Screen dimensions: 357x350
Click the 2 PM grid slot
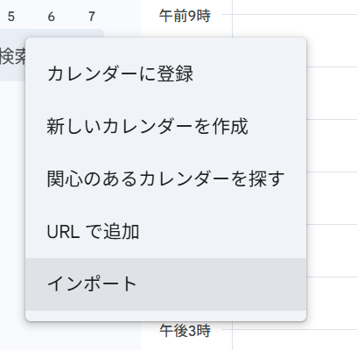(x=332, y=303)
